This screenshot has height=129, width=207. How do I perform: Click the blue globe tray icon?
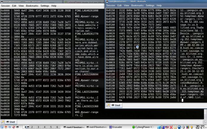[x=179, y=127]
